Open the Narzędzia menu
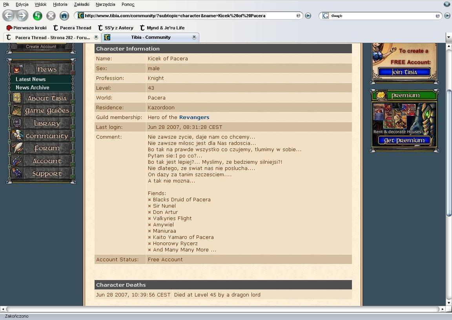Image resolution: width=452 pixels, height=320 pixels. pyautogui.click(x=105, y=4)
